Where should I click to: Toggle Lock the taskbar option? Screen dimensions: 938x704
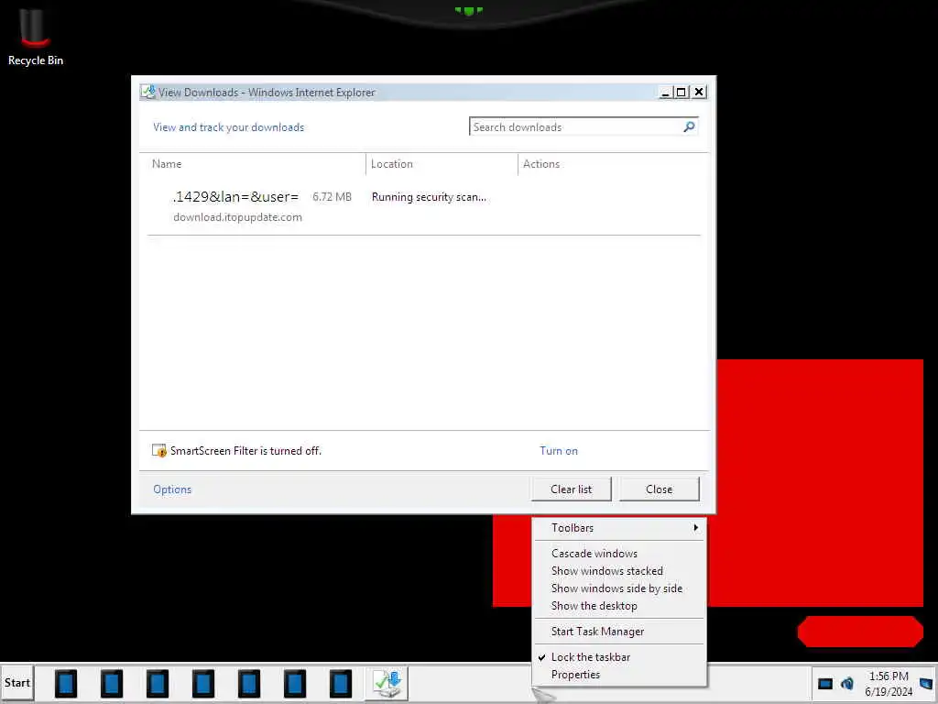pos(619,656)
